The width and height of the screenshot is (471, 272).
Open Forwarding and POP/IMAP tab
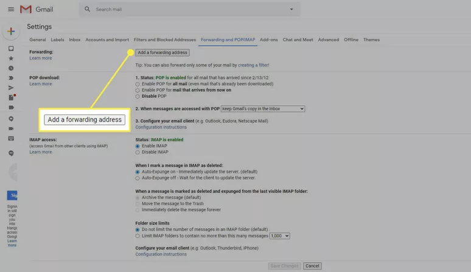[x=228, y=40]
